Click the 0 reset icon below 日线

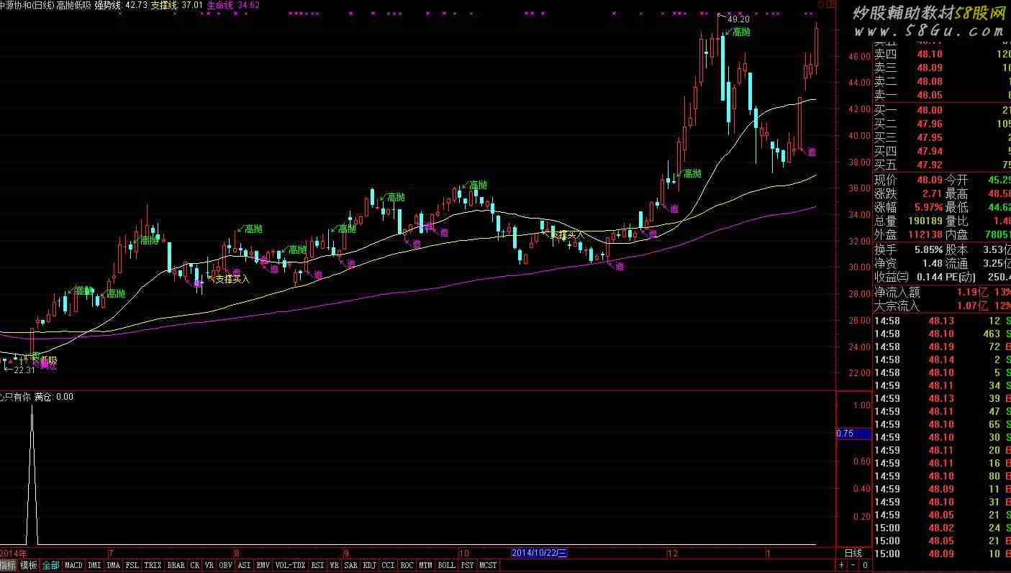[x=864, y=567]
